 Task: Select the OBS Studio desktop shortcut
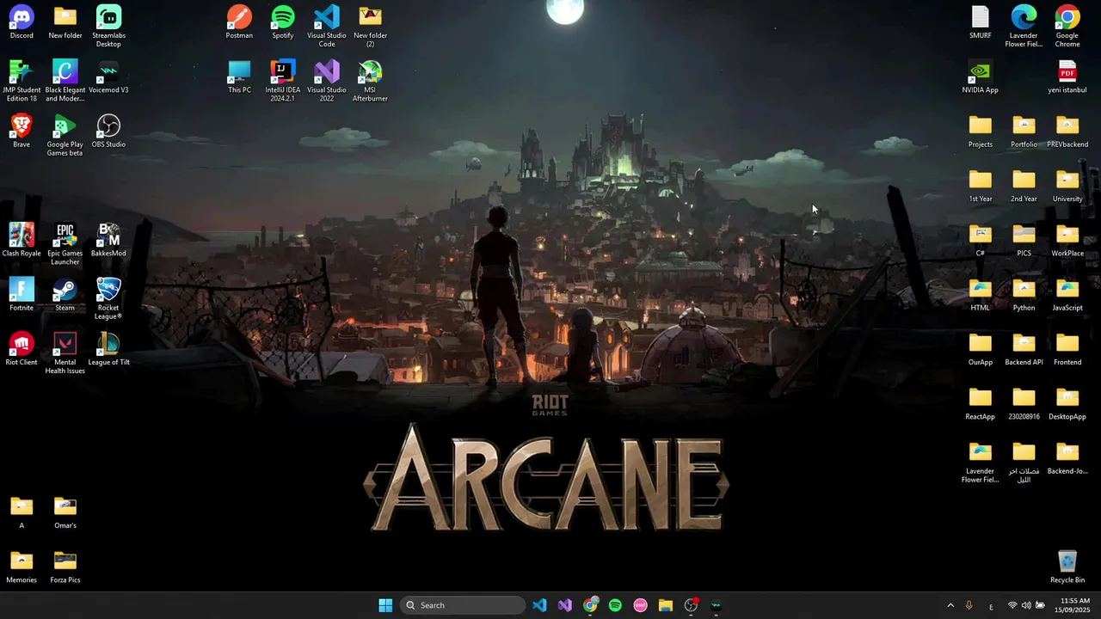(108, 131)
